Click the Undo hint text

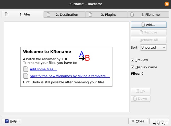pyautogui.click(x=64, y=82)
